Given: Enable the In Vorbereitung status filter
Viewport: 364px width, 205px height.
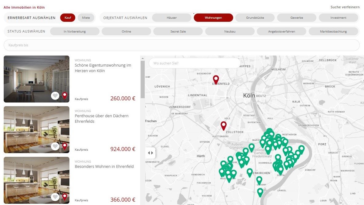Looking at the screenshot, I should pyautogui.click(x=75, y=31).
